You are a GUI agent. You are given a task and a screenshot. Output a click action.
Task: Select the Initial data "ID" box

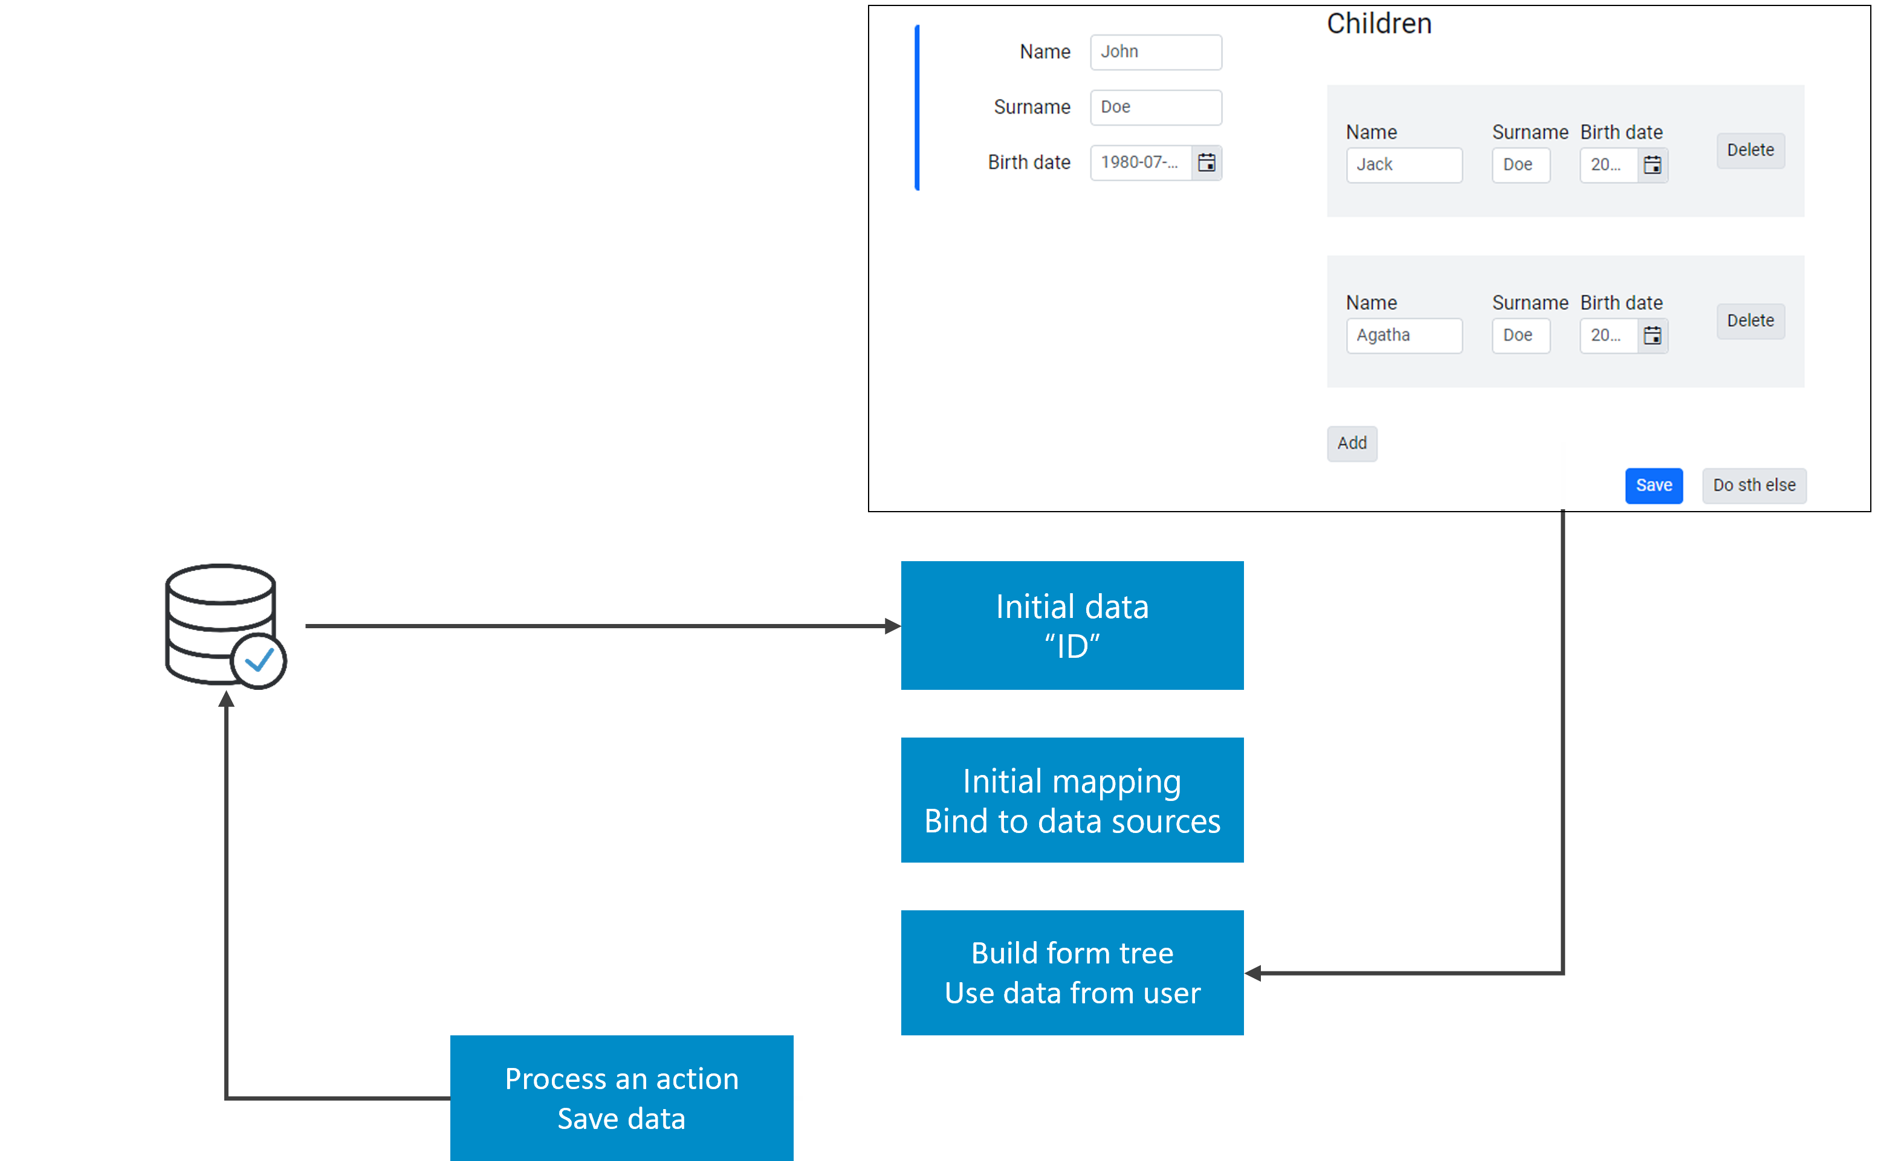pyautogui.click(x=1072, y=626)
